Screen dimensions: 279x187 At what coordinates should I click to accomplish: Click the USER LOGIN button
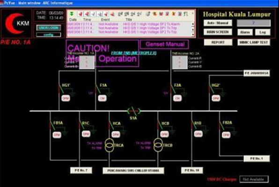[x=49, y=28]
